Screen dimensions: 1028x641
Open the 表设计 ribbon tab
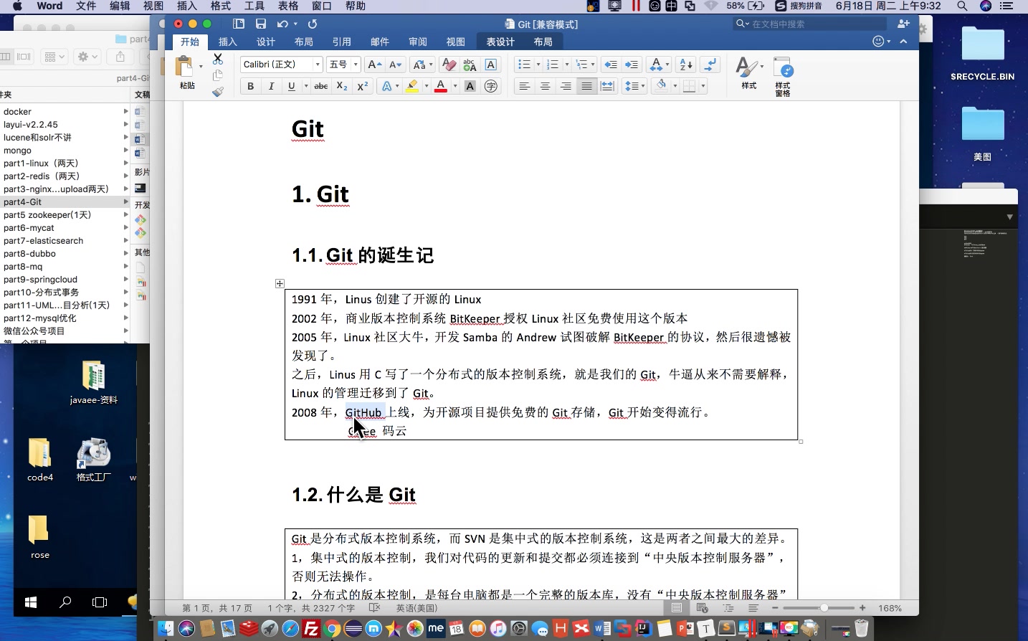[x=500, y=42]
